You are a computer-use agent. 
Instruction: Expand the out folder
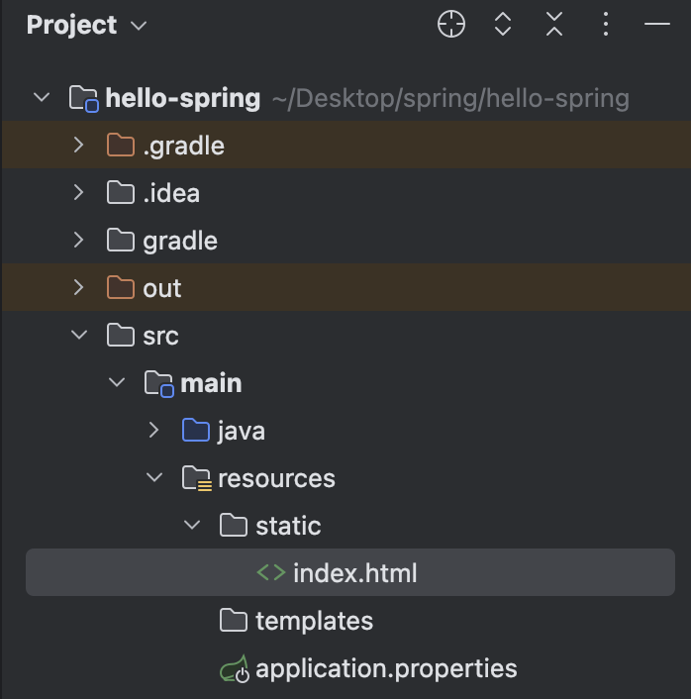(x=79, y=288)
